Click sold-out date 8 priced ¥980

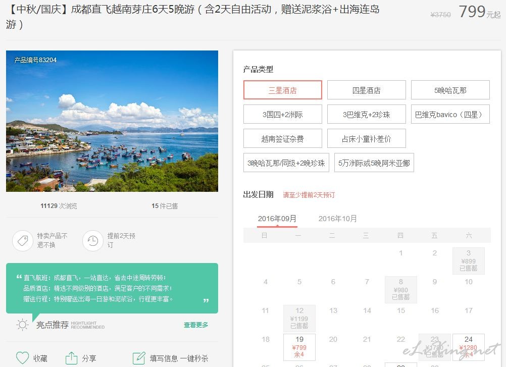tap(401, 290)
